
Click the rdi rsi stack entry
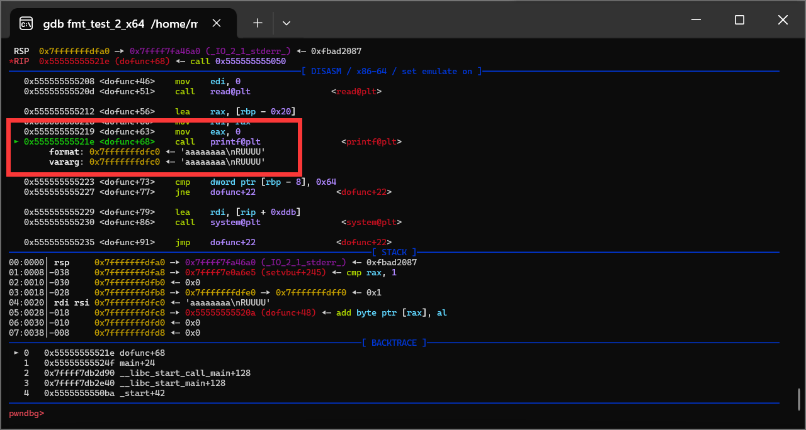pyautogui.click(x=72, y=303)
